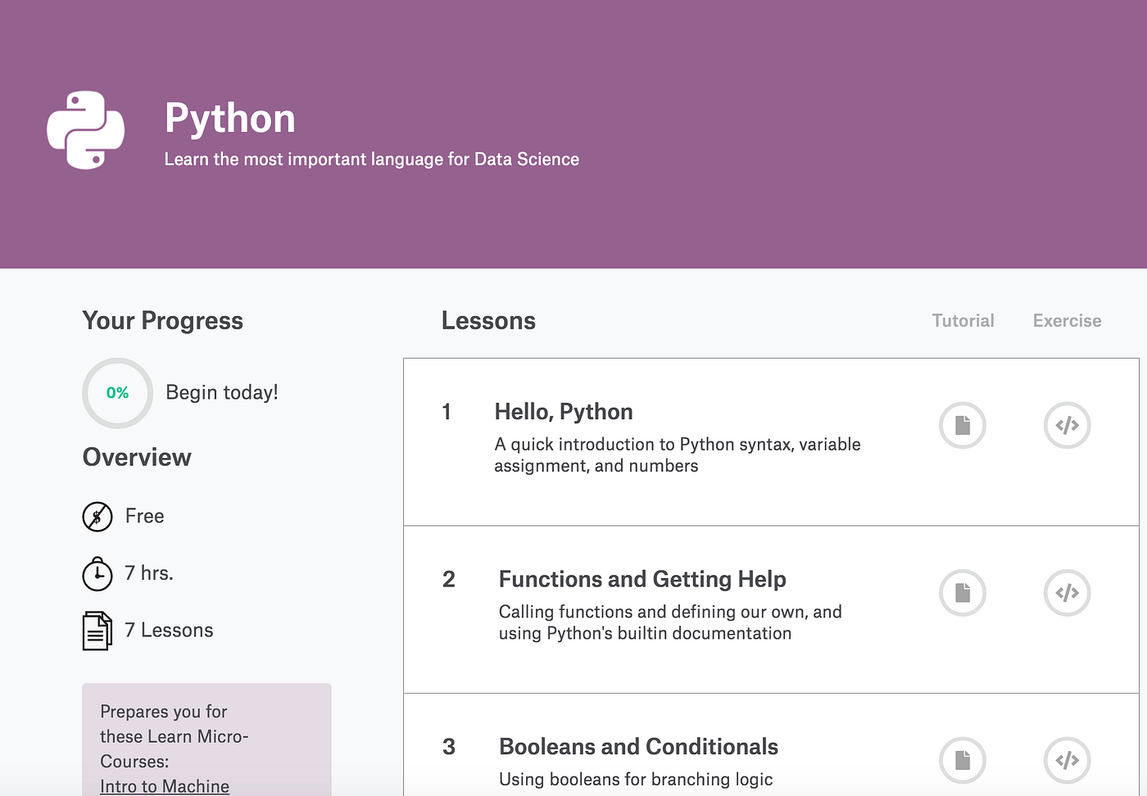The width and height of the screenshot is (1147, 796).
Task: Click the dollar icon next to Free
Action: tap(97, 516)
